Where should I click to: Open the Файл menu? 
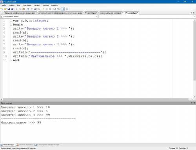pos(4,5)
